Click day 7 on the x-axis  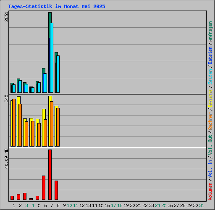52,205
